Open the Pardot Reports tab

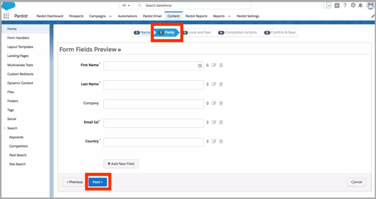coord(196,16)
